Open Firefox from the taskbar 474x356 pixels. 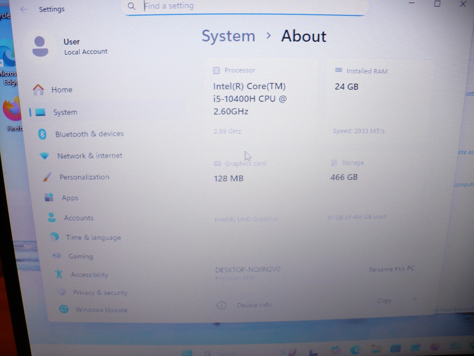(x=435, y=347)
